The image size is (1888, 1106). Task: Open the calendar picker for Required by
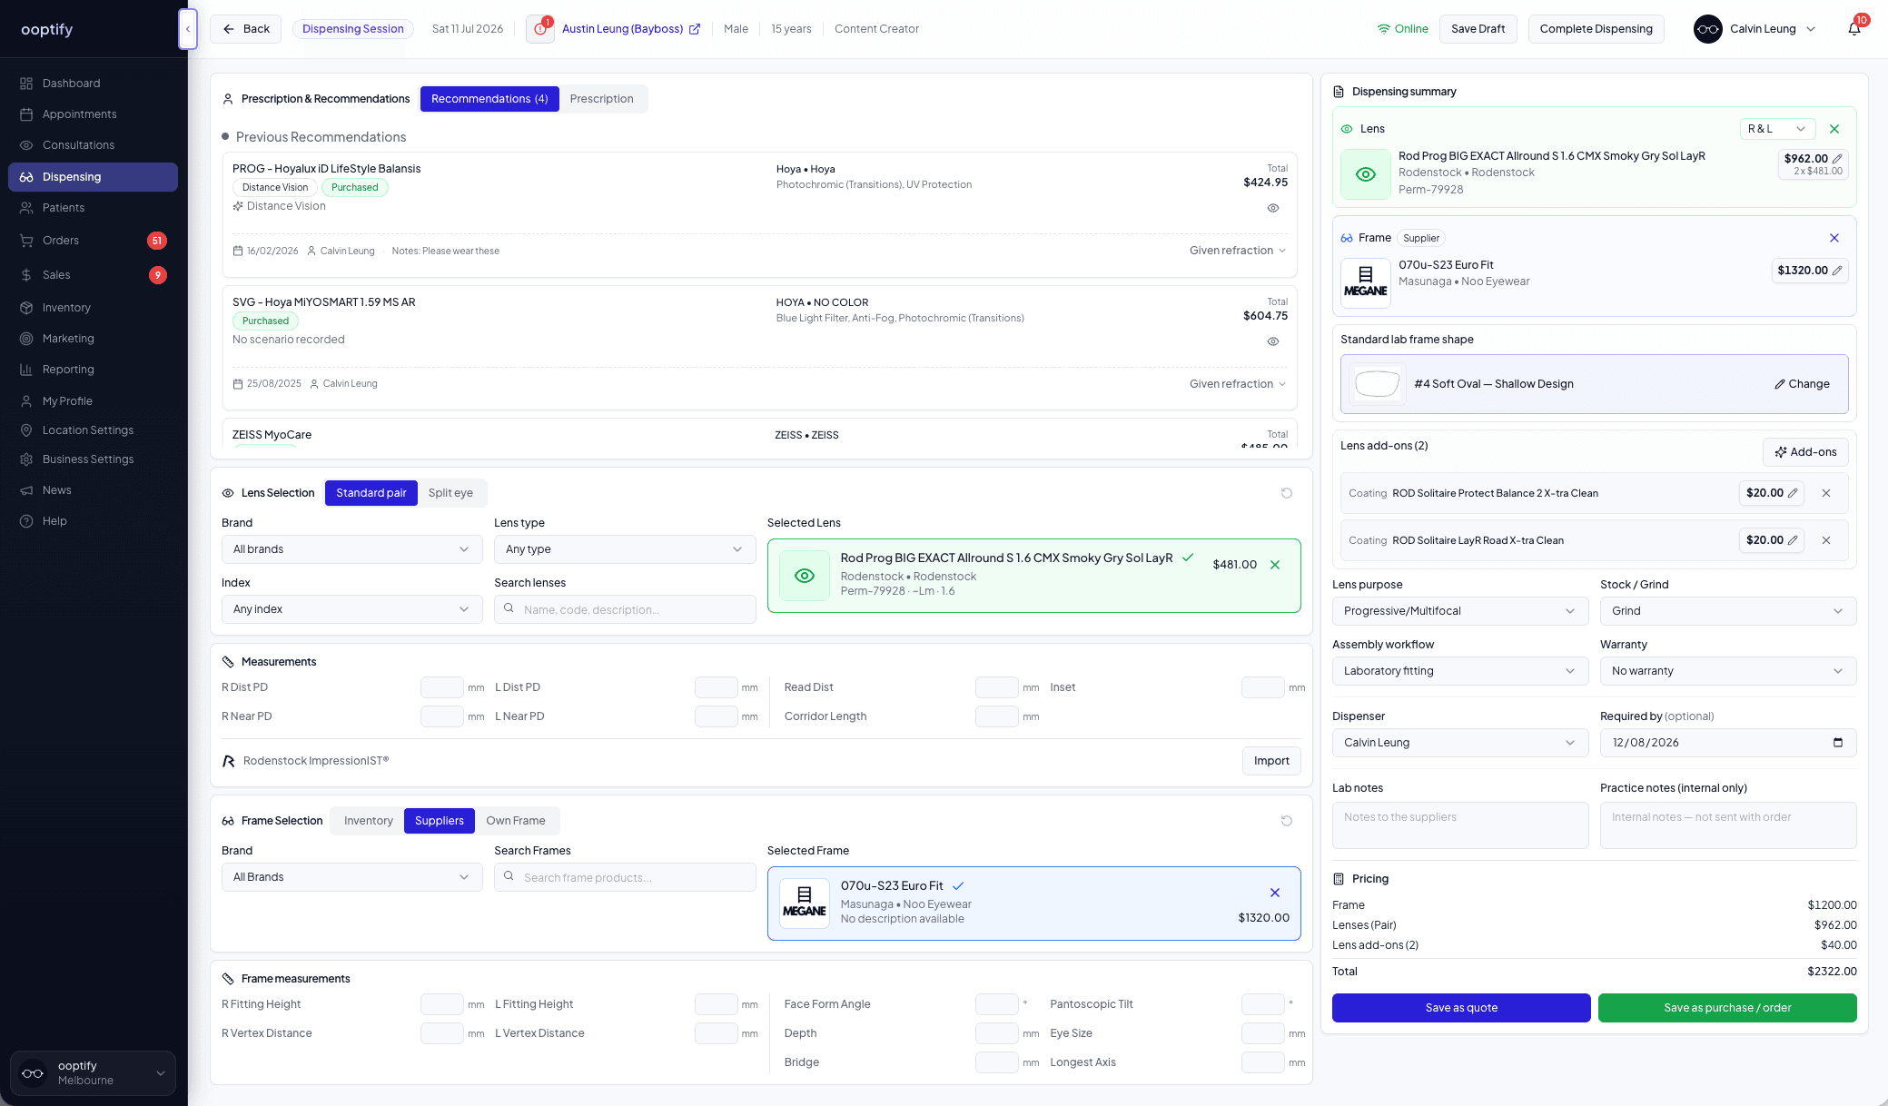(x=1838, y=743)
